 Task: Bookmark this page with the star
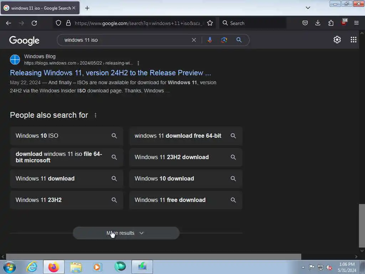coord(210,23)
